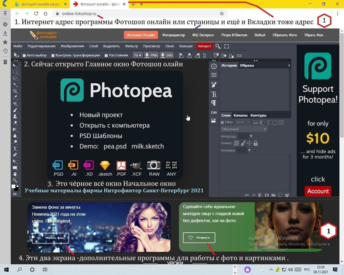Toggle lock image pixels brush icon
This screenshot has height=275, width=344.
[243, 143]
